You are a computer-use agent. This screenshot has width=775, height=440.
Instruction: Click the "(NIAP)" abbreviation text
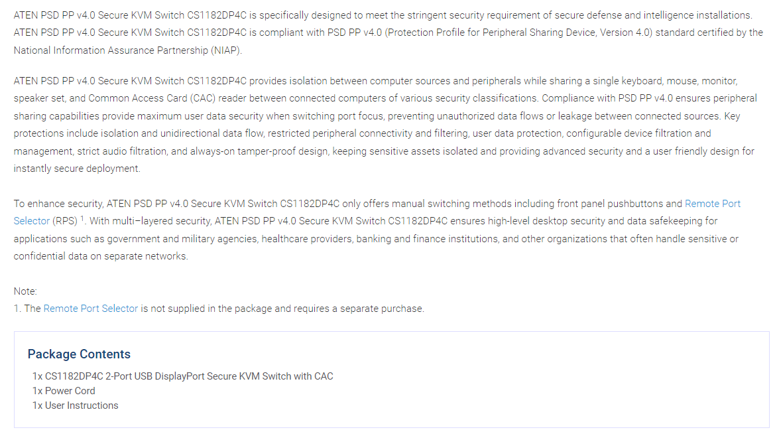[225, 50]
